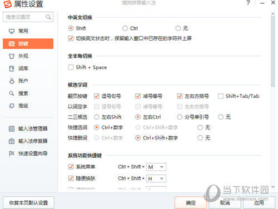Screen dimensions: 278x209
Task: Focus the 搜索设置项 search field
Action: click(x=28, y=17)
